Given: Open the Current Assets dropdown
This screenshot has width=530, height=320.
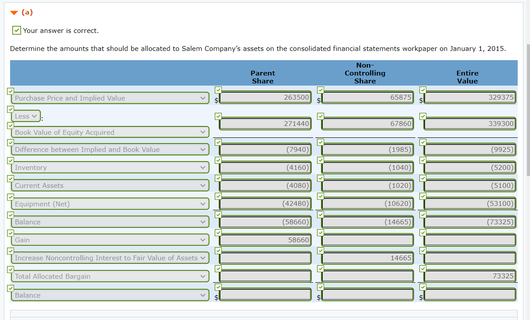Looking at the screenshot, I should (x=111, y=185).
